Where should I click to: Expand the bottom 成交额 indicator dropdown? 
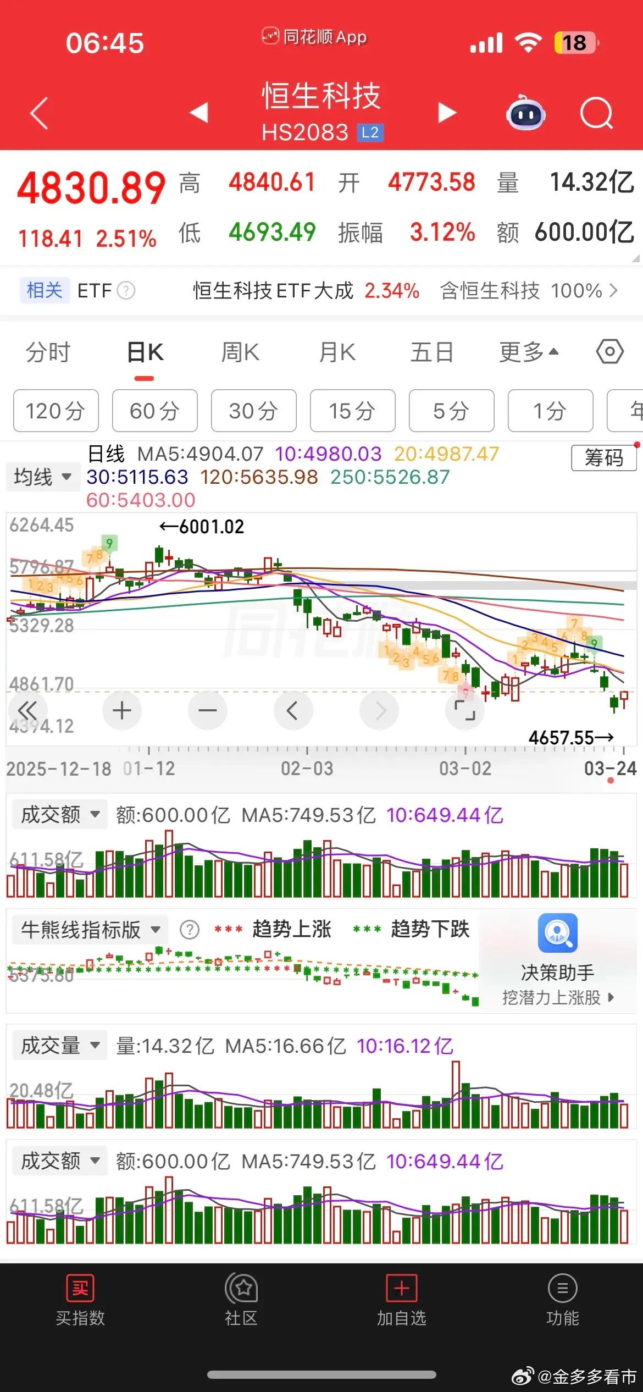click(60, 1161)
